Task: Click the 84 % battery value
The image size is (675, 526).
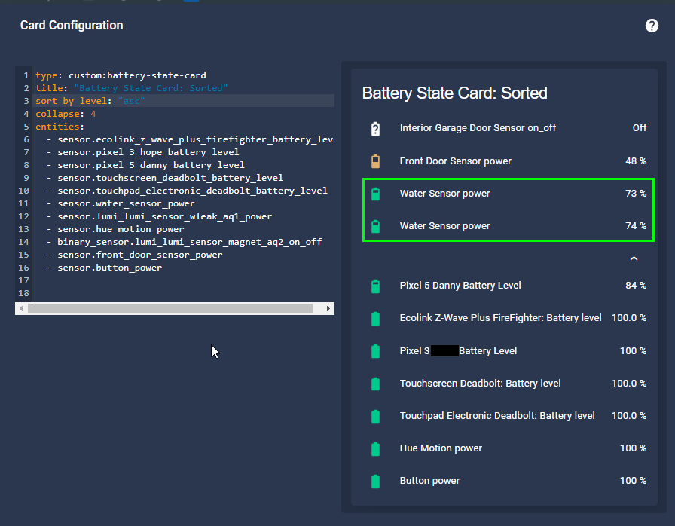Action: pyautogui.click(x=636, y=286)
